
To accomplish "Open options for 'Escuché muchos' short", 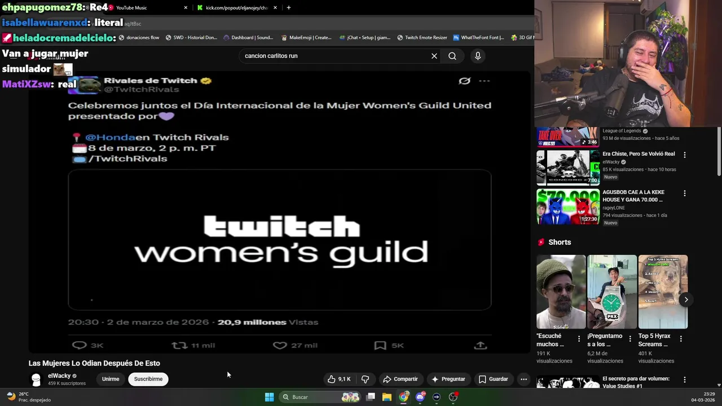I will pyautogui.click(x=579, y=339).
